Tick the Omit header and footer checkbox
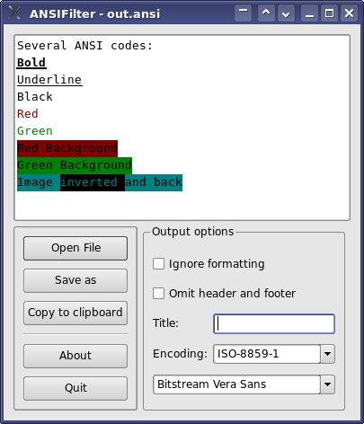Viewport: 364px width, 424px height. pyautogui.click(x=158, y=293)
